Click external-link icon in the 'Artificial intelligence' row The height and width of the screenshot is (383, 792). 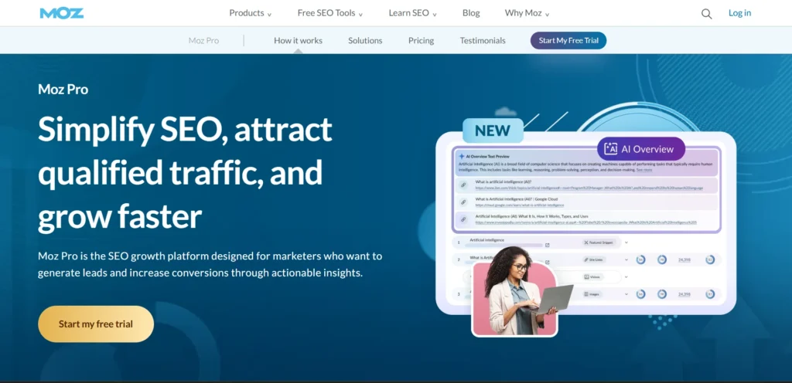pyautogui.click(x=547, y=245)
